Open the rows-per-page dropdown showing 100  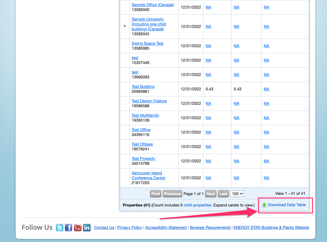[x=237, y=194]
